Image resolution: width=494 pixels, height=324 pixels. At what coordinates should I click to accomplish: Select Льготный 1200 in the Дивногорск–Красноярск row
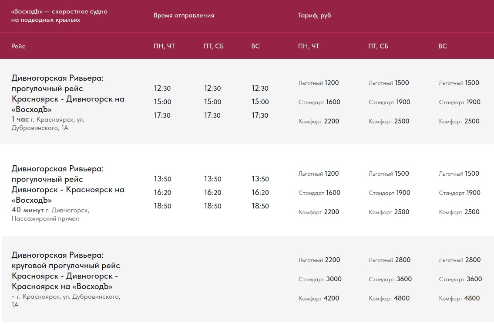[319, 174]
